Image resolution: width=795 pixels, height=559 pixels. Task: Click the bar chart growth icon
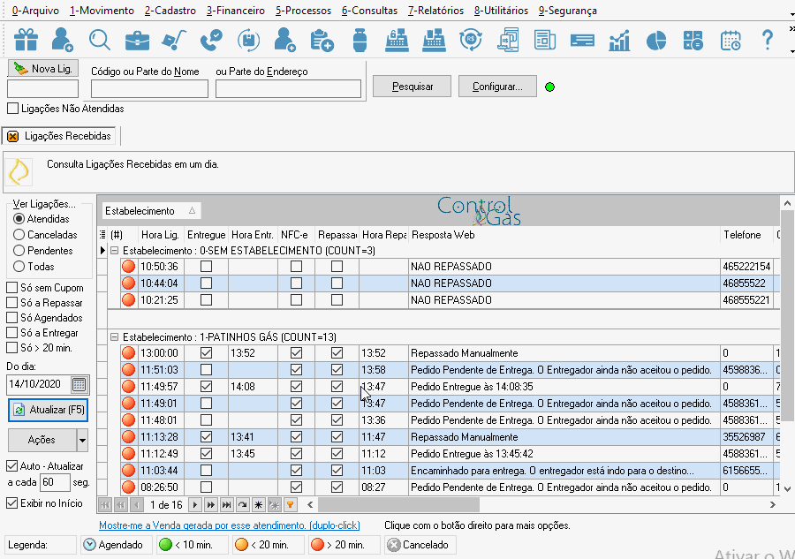point(619,41)
